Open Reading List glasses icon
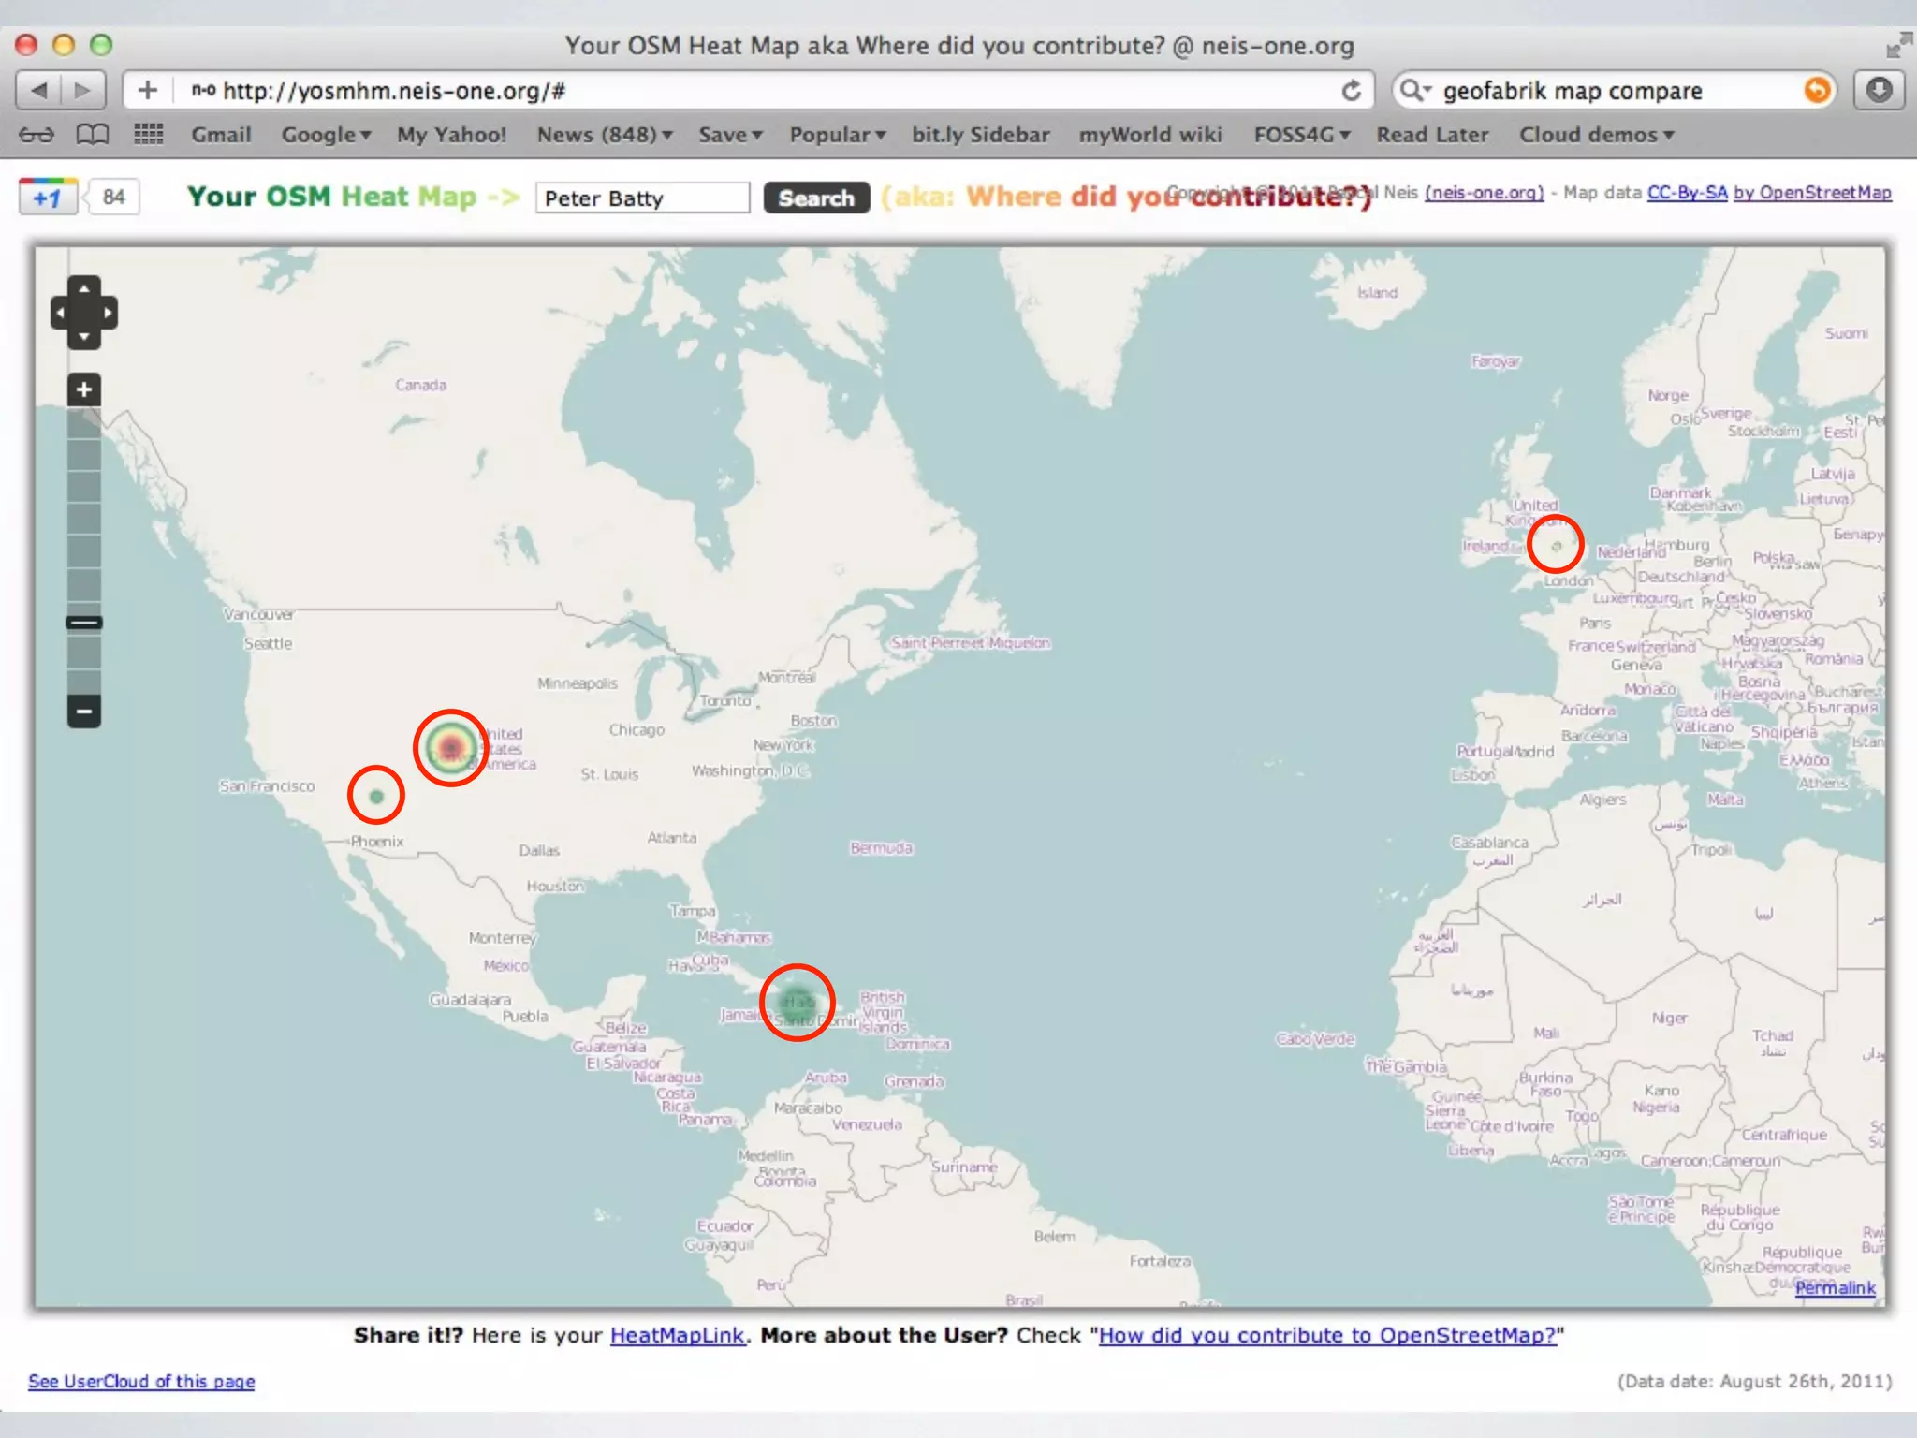This screenshot has height=1438, width=1917. coord(37,135)
